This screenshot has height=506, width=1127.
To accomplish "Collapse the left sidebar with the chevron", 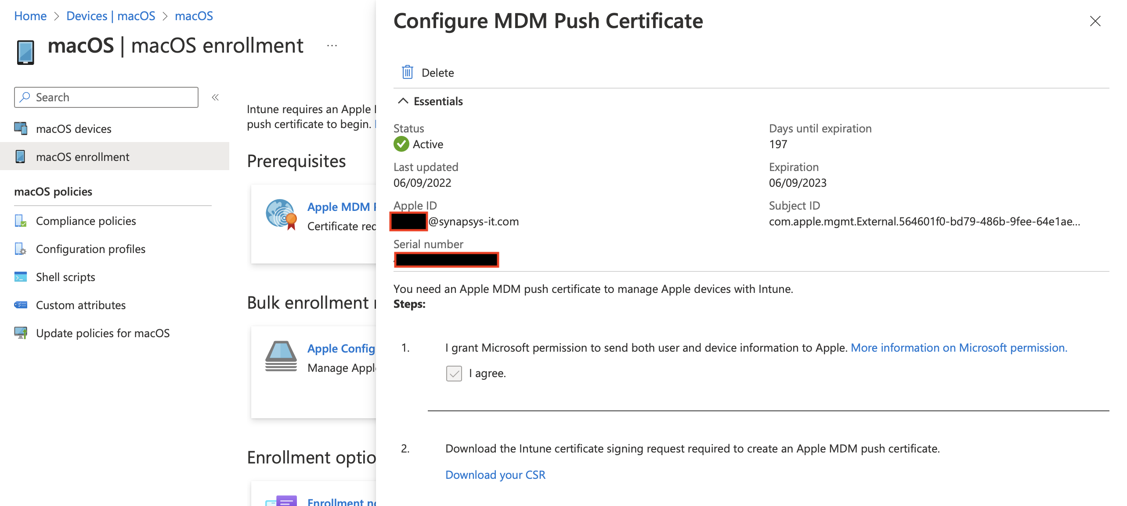I will coord(215,97).
